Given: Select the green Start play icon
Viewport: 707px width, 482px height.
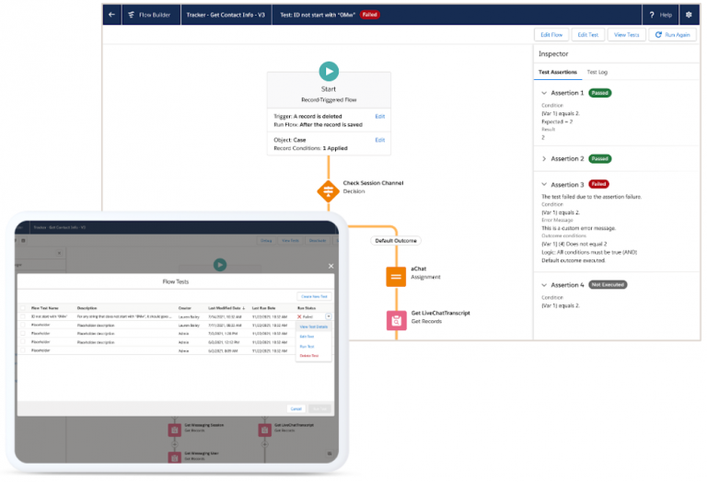Looking at the screenshot, I should (x=329, y=72).
